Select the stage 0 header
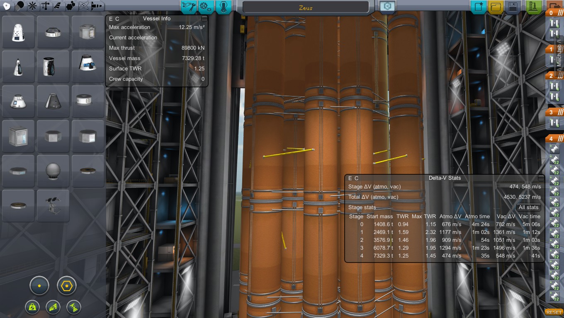Screen dimensions: 564x318 click(554, 13)
